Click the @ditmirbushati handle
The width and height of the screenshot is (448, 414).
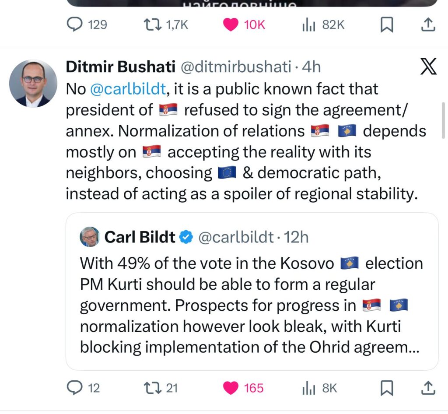(235, 67)
